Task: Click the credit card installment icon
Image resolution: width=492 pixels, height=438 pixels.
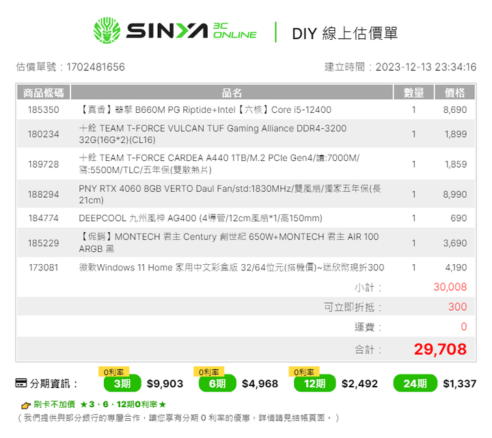Action: [x=21, y=383]
